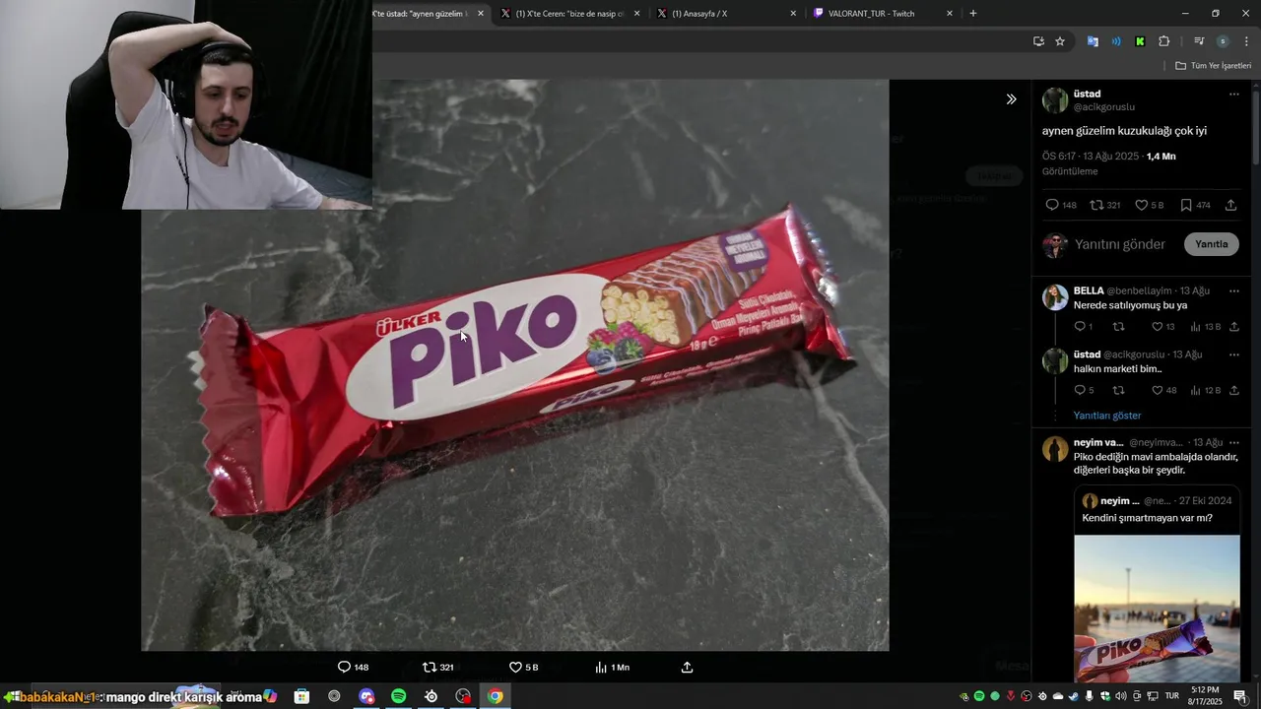This screenshot has width=1261, height=709.
Task: Switch the TUR keyboard language indicator
Action: coord(1172,696)
